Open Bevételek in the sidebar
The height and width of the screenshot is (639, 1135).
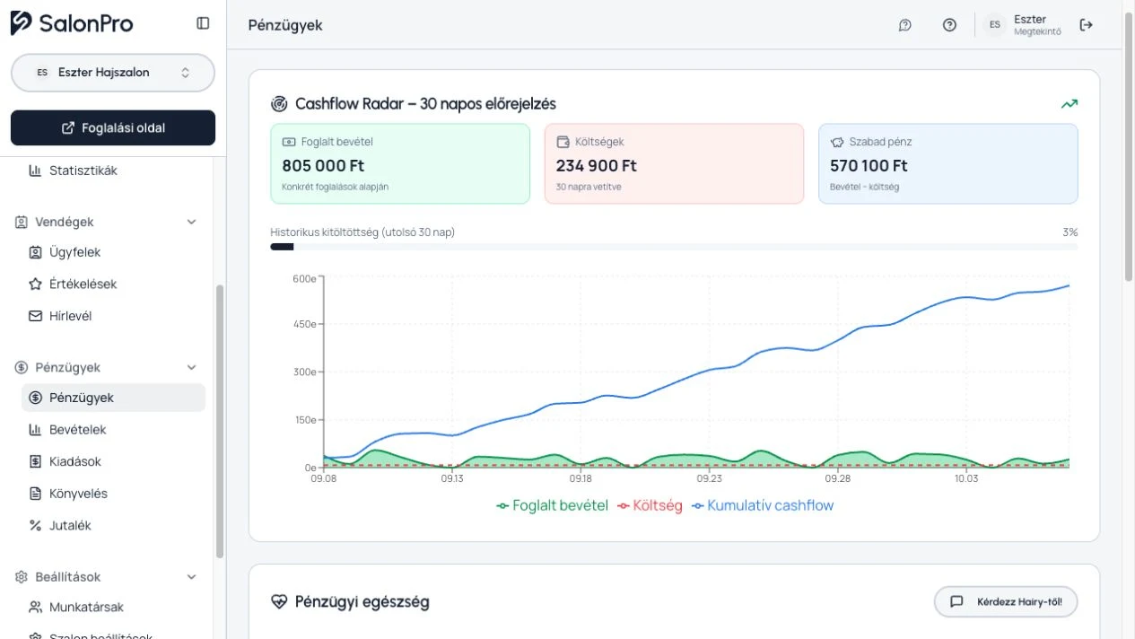tap(113, 430)
